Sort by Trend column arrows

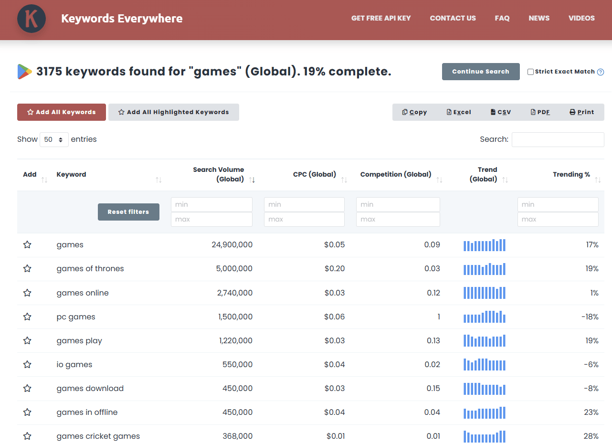point(505,180)
